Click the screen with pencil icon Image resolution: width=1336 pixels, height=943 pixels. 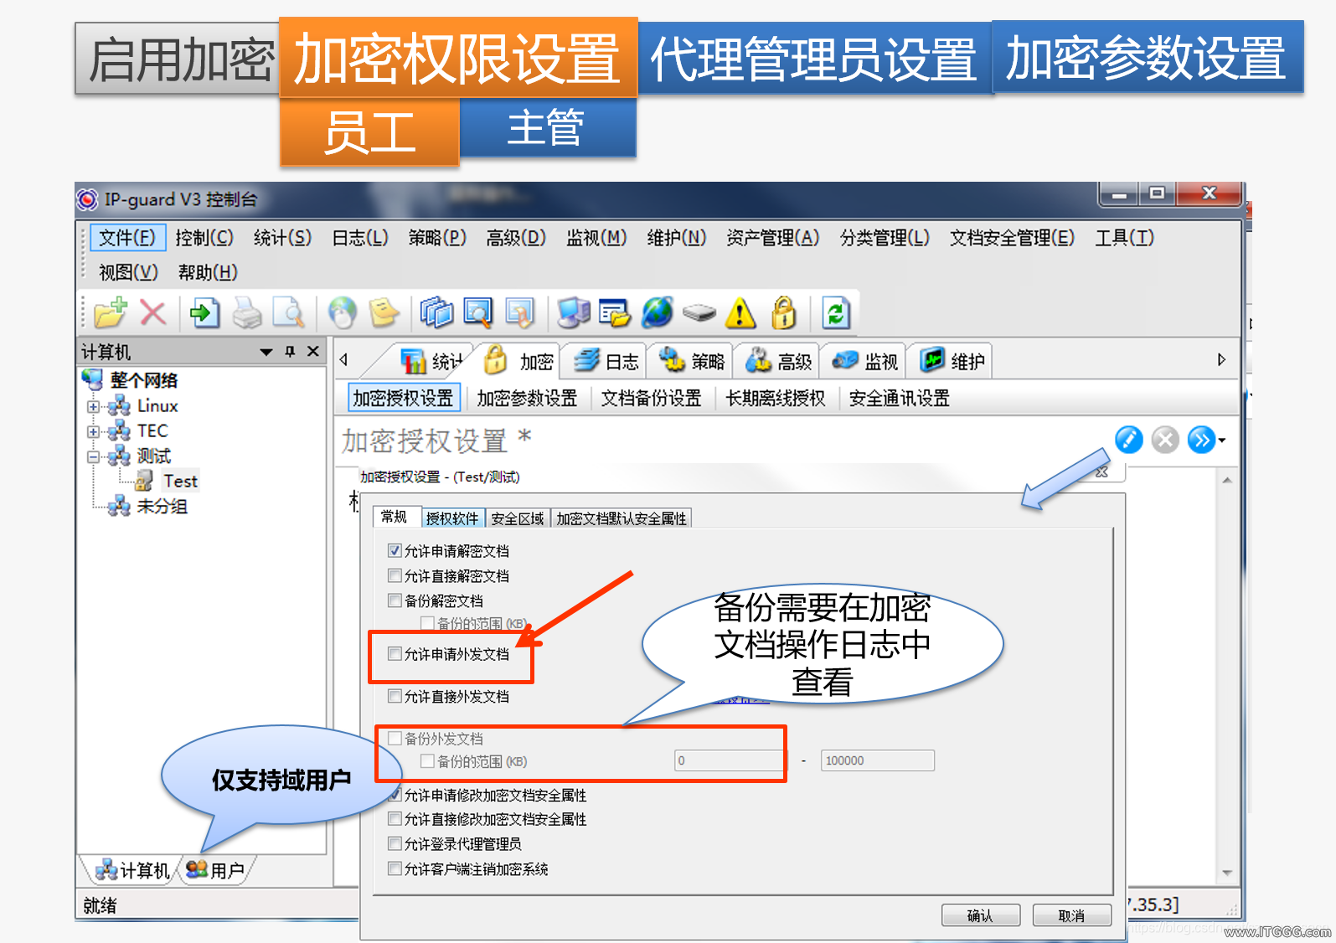pyautogui.click(x=519, y=313)
